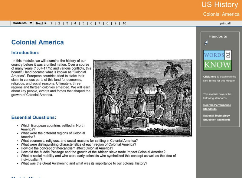Screen dimensions: 242x178
Task: Click the Introduction heading
Action: [x=25, y=53]
